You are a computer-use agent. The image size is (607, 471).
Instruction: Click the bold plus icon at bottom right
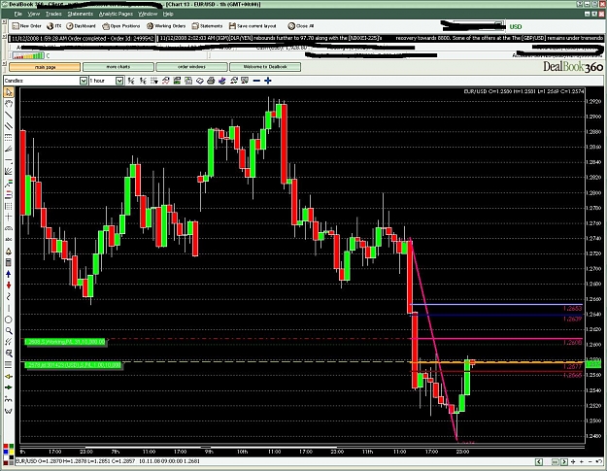573,461
